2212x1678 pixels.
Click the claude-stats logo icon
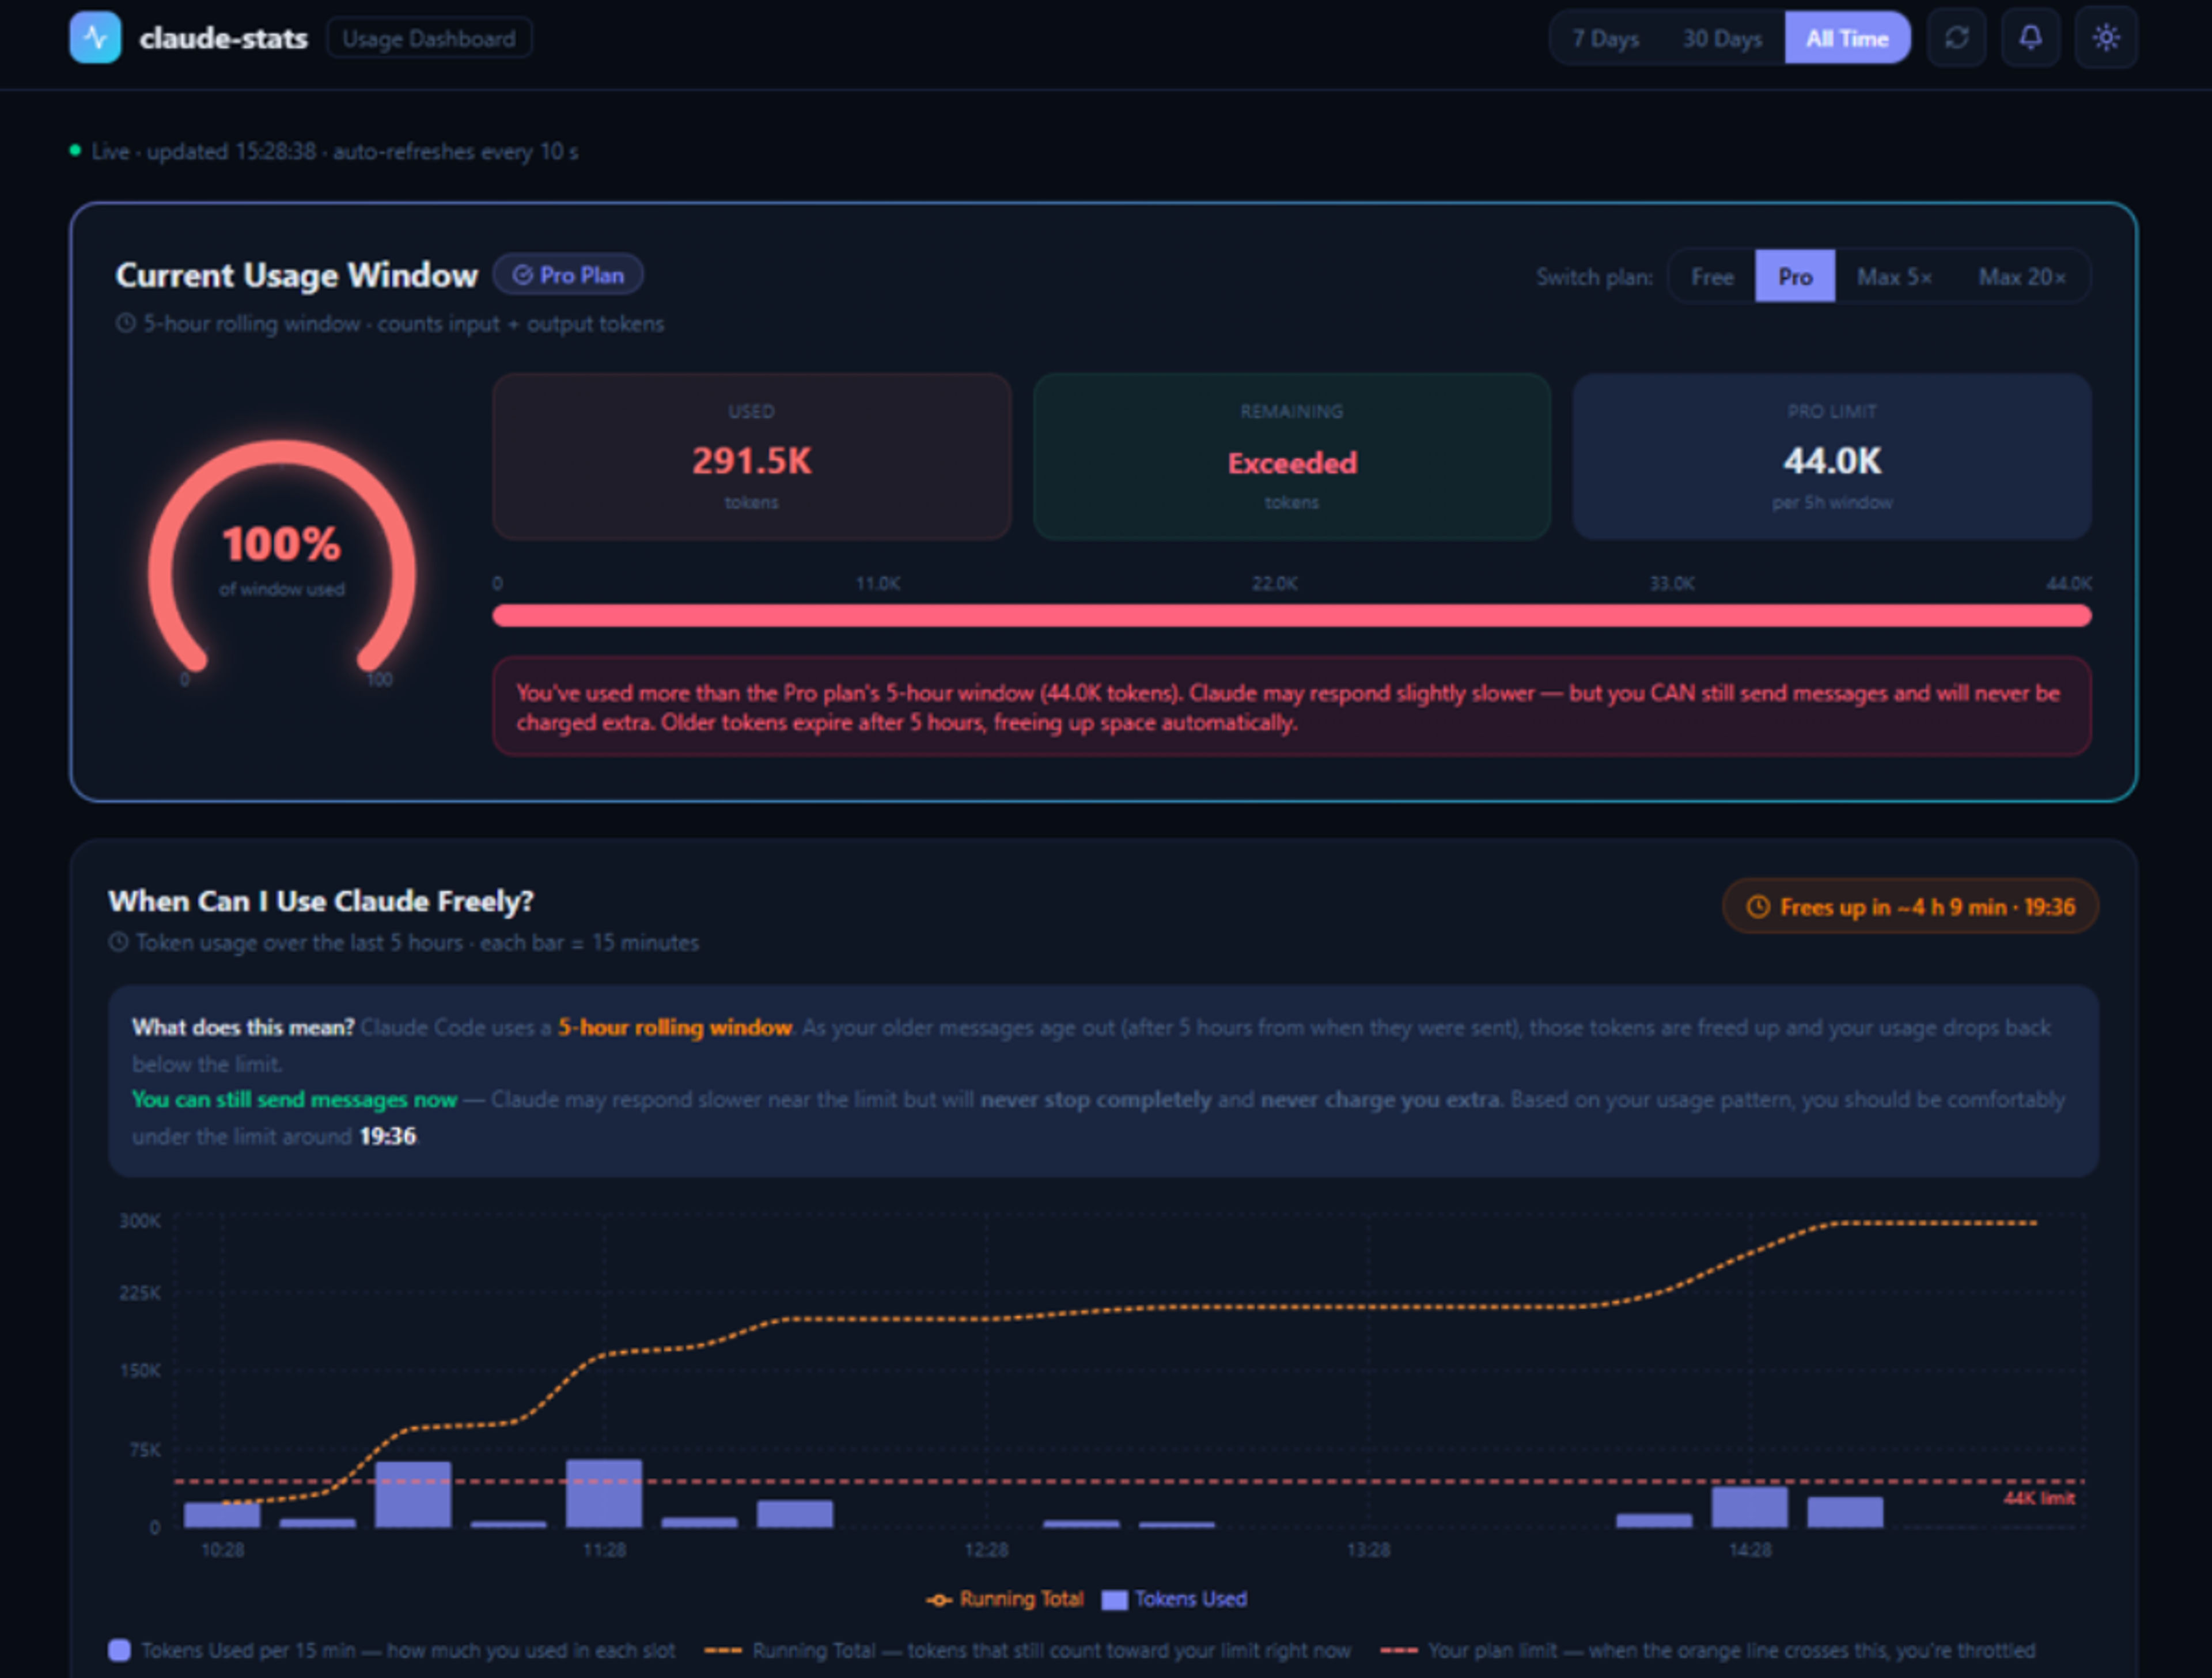(x=95, y=38)
